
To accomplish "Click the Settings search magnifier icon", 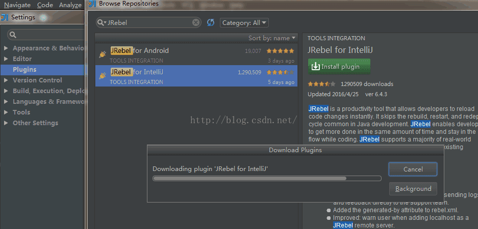I will (13, 35).
